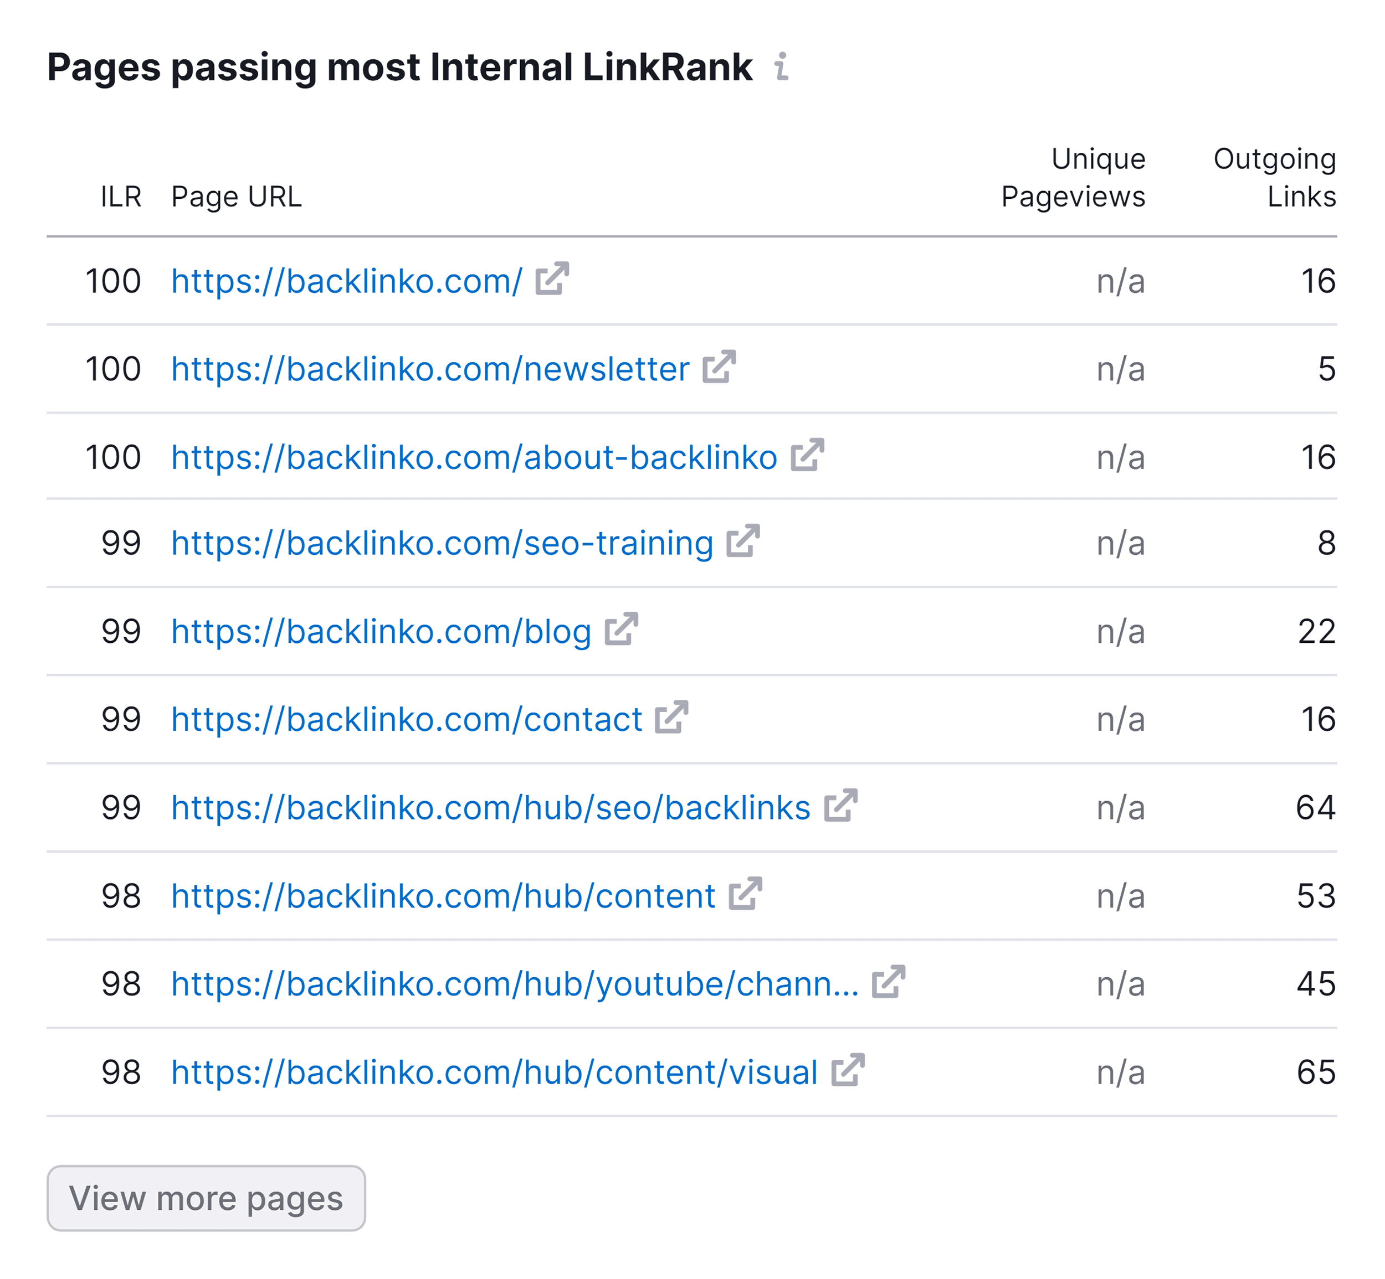Open external link icon for newsletter row
Viewport: 1385px width, 1279px height.
(x=719, y=366)
